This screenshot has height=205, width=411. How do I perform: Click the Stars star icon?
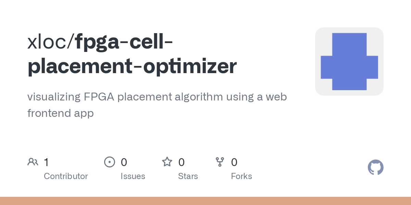click(167, 162)
